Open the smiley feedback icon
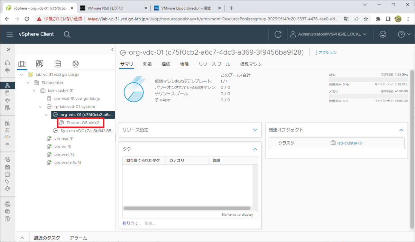This screenshot has width=415, height=242. pos(383,34)
